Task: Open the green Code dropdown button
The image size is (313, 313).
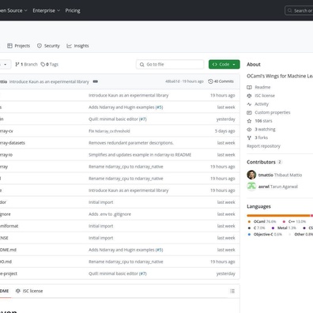Action: pos(224,64)
